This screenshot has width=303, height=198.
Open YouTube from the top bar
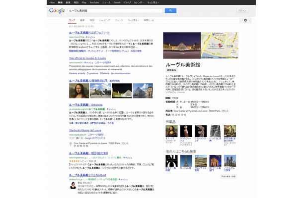click(94, 2)
